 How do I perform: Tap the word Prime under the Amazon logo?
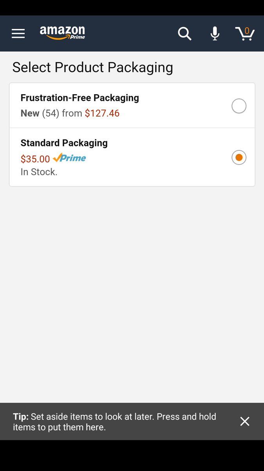[x=77, y=37]
